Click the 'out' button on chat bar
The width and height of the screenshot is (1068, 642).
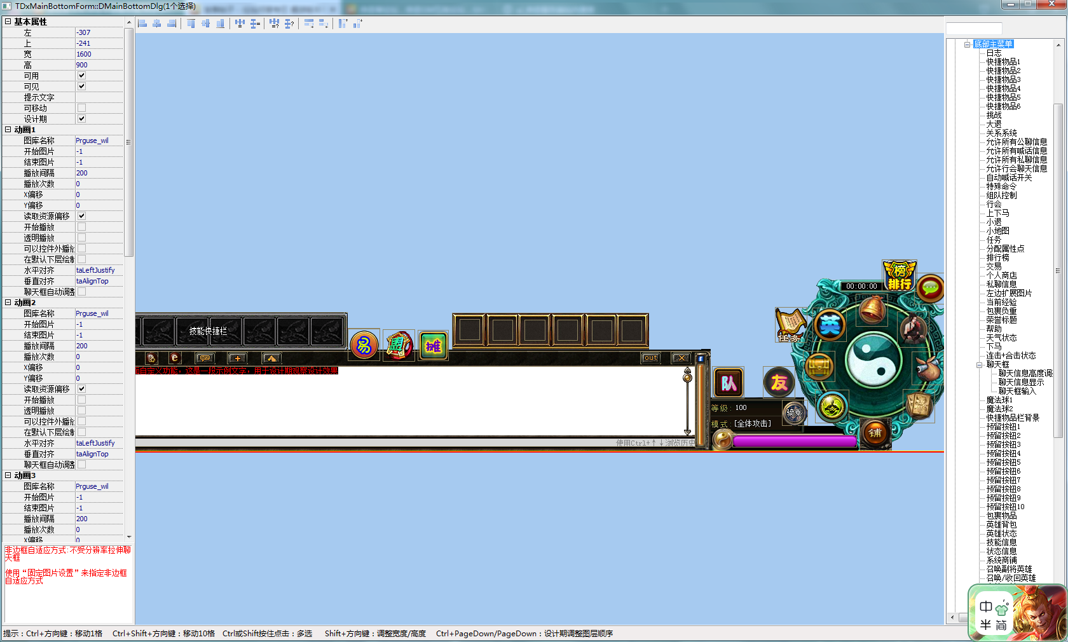point(650,358)
